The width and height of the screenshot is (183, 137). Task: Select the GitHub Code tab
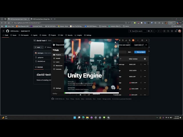tap(5, 35)
